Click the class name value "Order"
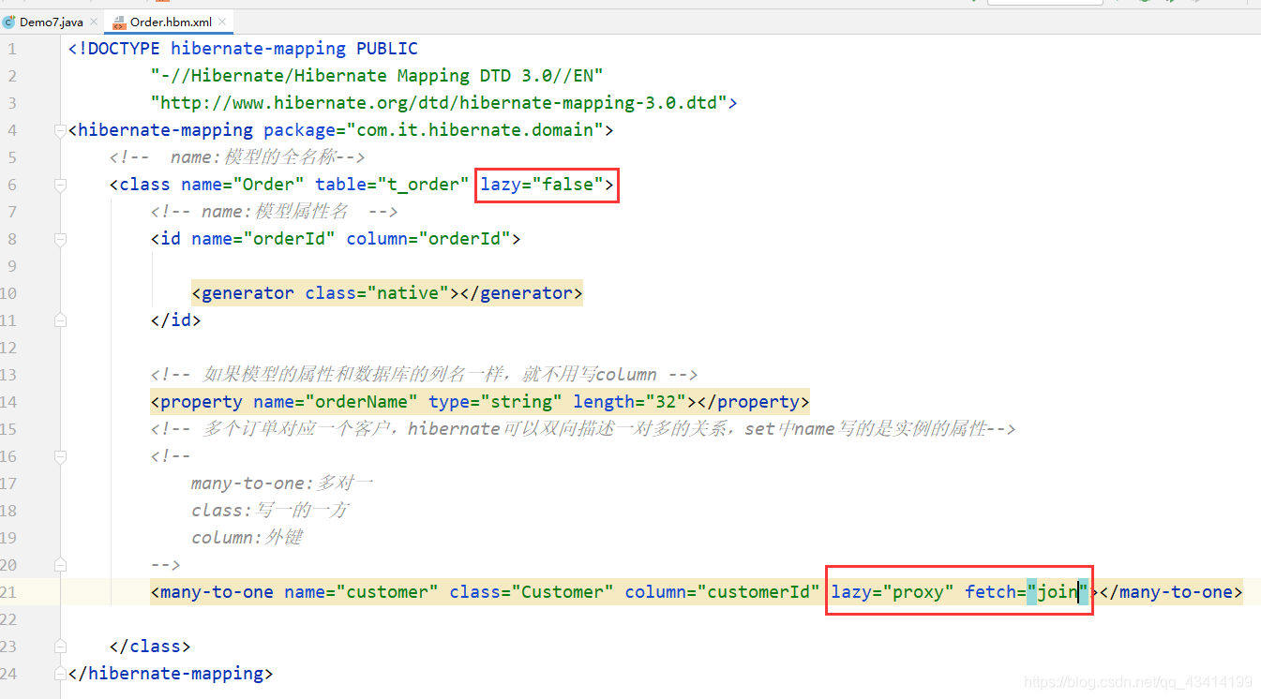Screen dimensions: 1261x699 (x=268, y=185)
